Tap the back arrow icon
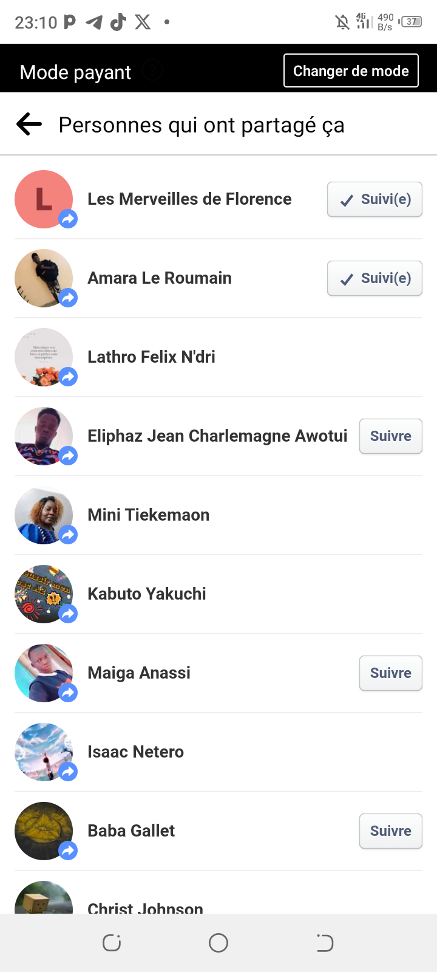The image size is (437, 972). click(29, 125)
